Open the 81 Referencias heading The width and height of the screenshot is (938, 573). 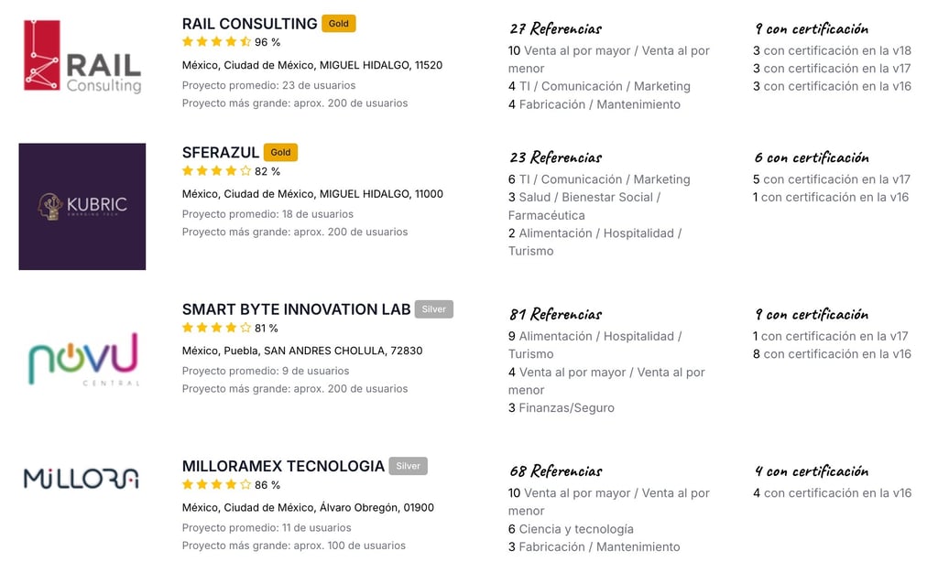click(x=556, y=314)
